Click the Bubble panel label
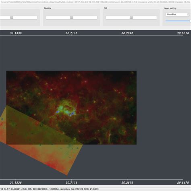Screen dimensions: 191x191 48,8
